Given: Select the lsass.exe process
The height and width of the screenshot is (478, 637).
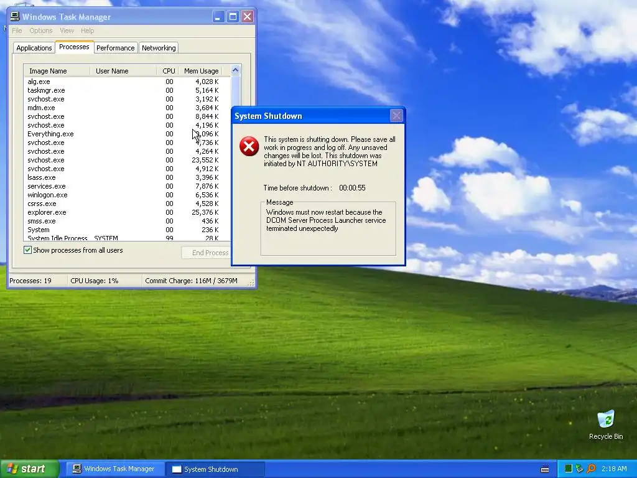Looking at the screenshot, I should (x=127, y=177).
